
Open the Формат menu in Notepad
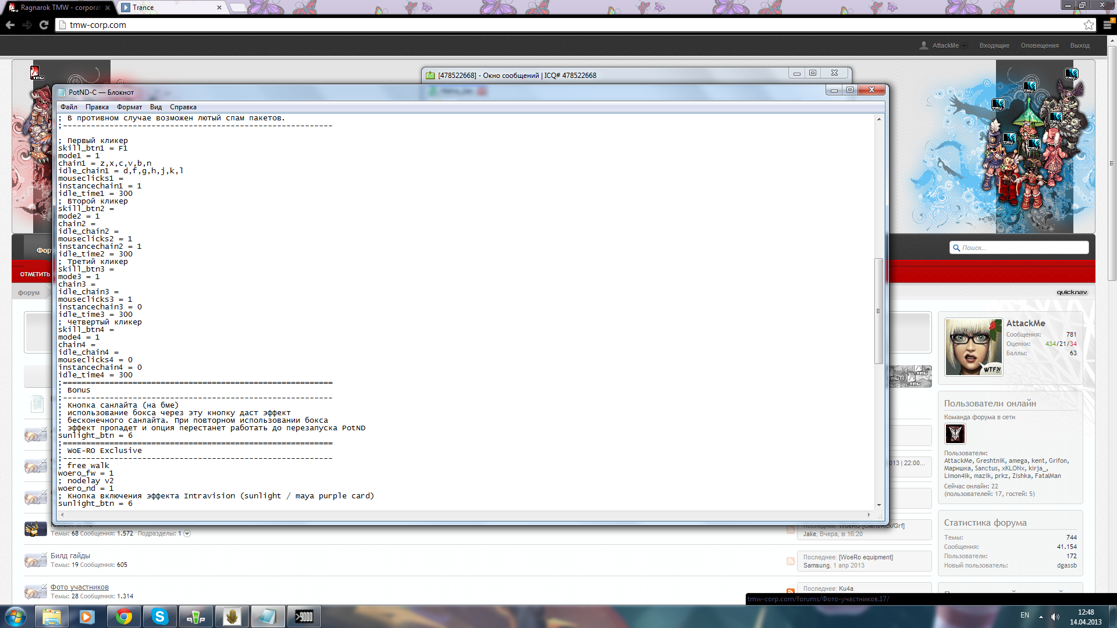pyautogui.click(x=129, y=107)
